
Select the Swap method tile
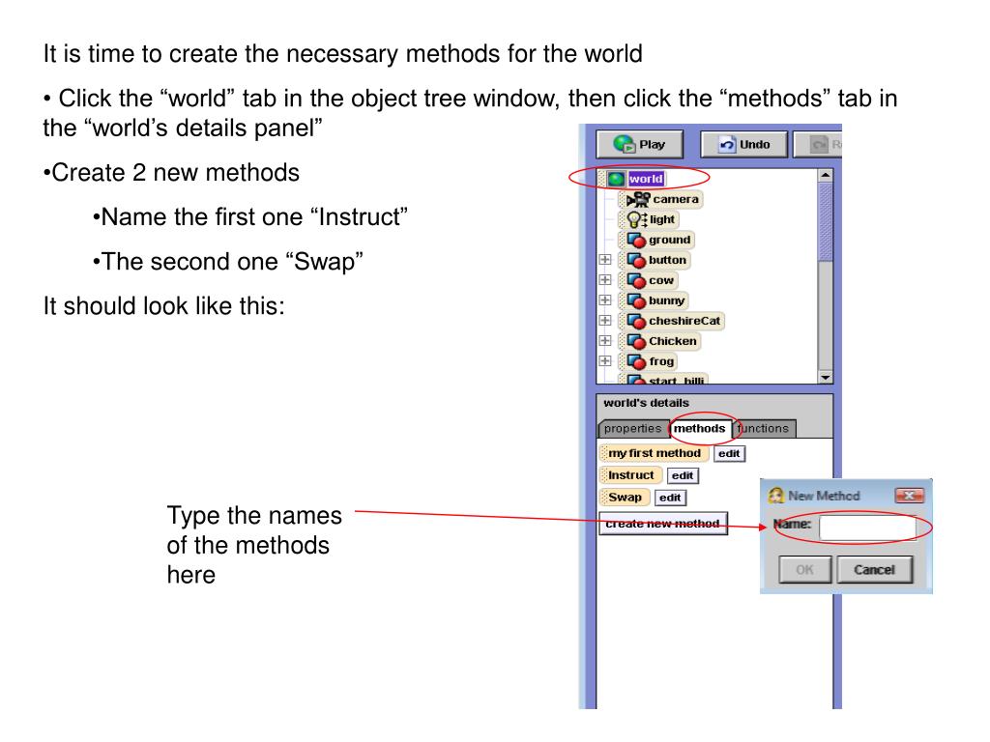point(625,498)
